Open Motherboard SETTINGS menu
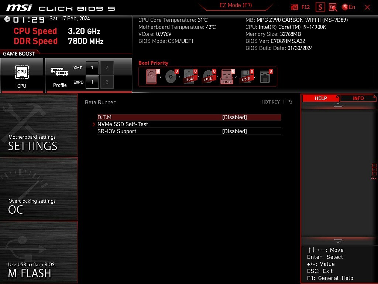Image resolution: width=378 pixels, height=284 pixels. click(38, 125)
